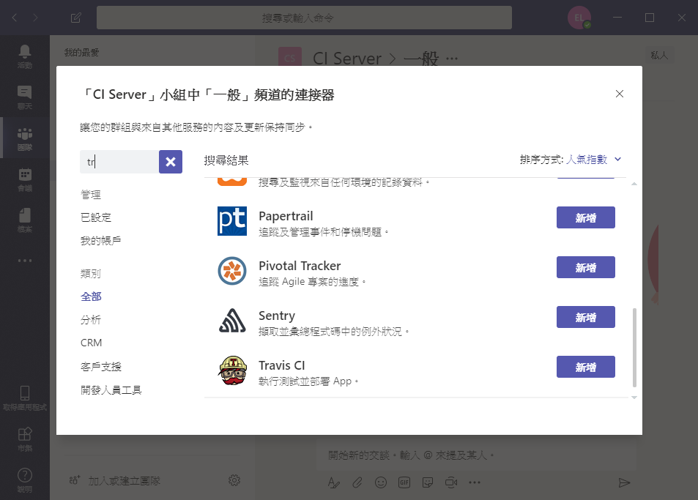Click the Sentry logo icon

click(232, 321)
